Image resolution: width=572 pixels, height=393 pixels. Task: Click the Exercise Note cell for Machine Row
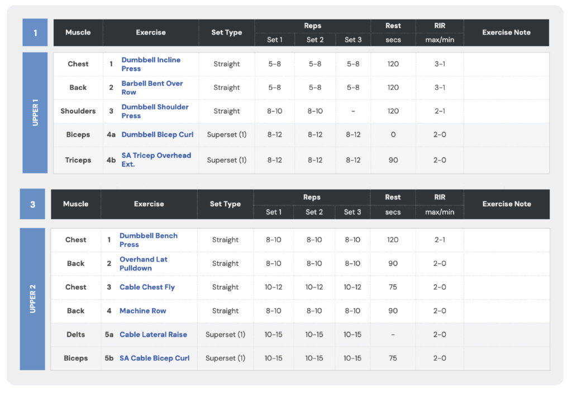point(506,310)
